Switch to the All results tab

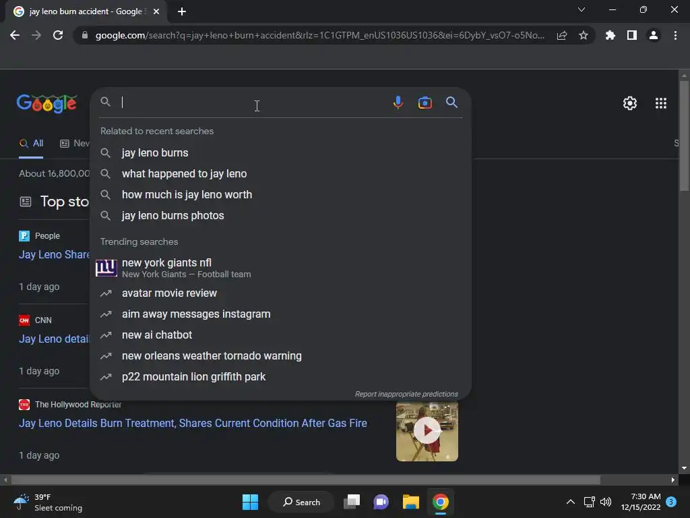pos(31,143)
